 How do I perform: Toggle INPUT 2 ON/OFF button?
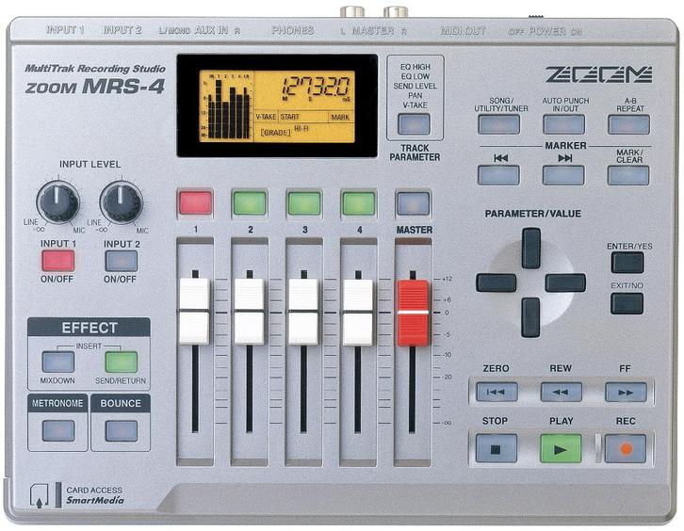pyautogui.click(x=122, y=261)
